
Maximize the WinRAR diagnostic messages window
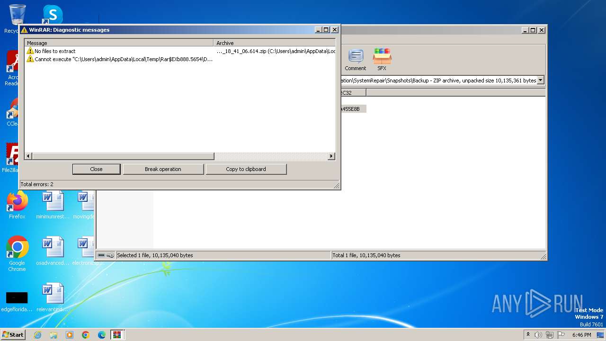pyautogui.click(x=326, y=30)
